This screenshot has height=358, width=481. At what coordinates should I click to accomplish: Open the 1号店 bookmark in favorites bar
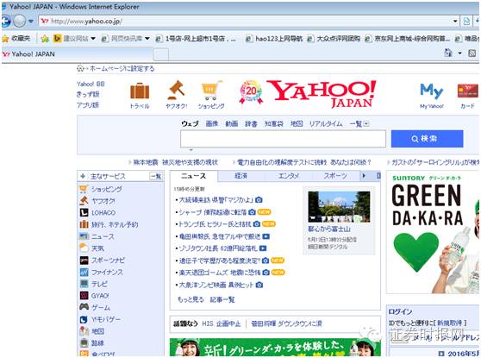pyautogui.click(x=197, y=38)
